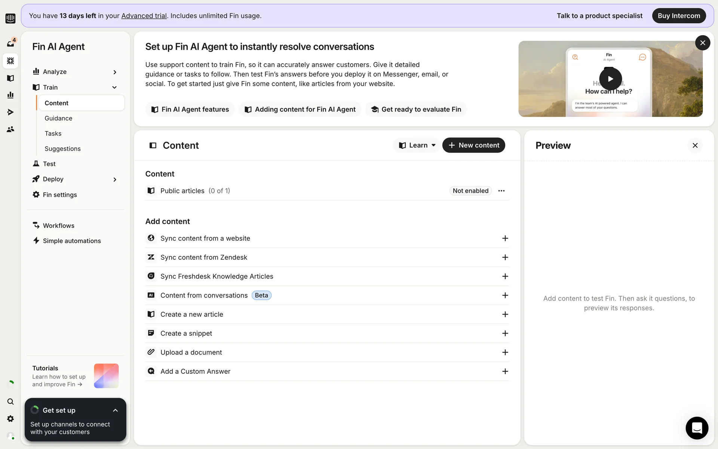
Task: Click the search magnifier icon in rail
Action: coord(10,401)
